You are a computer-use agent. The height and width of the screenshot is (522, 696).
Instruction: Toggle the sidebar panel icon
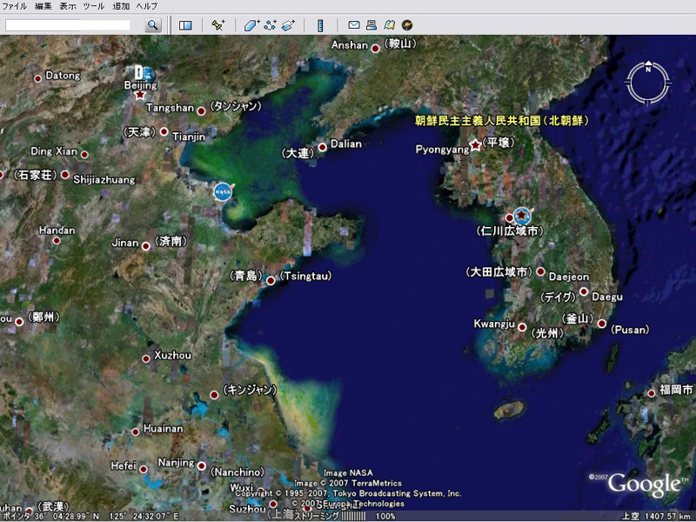click(185, 25)
